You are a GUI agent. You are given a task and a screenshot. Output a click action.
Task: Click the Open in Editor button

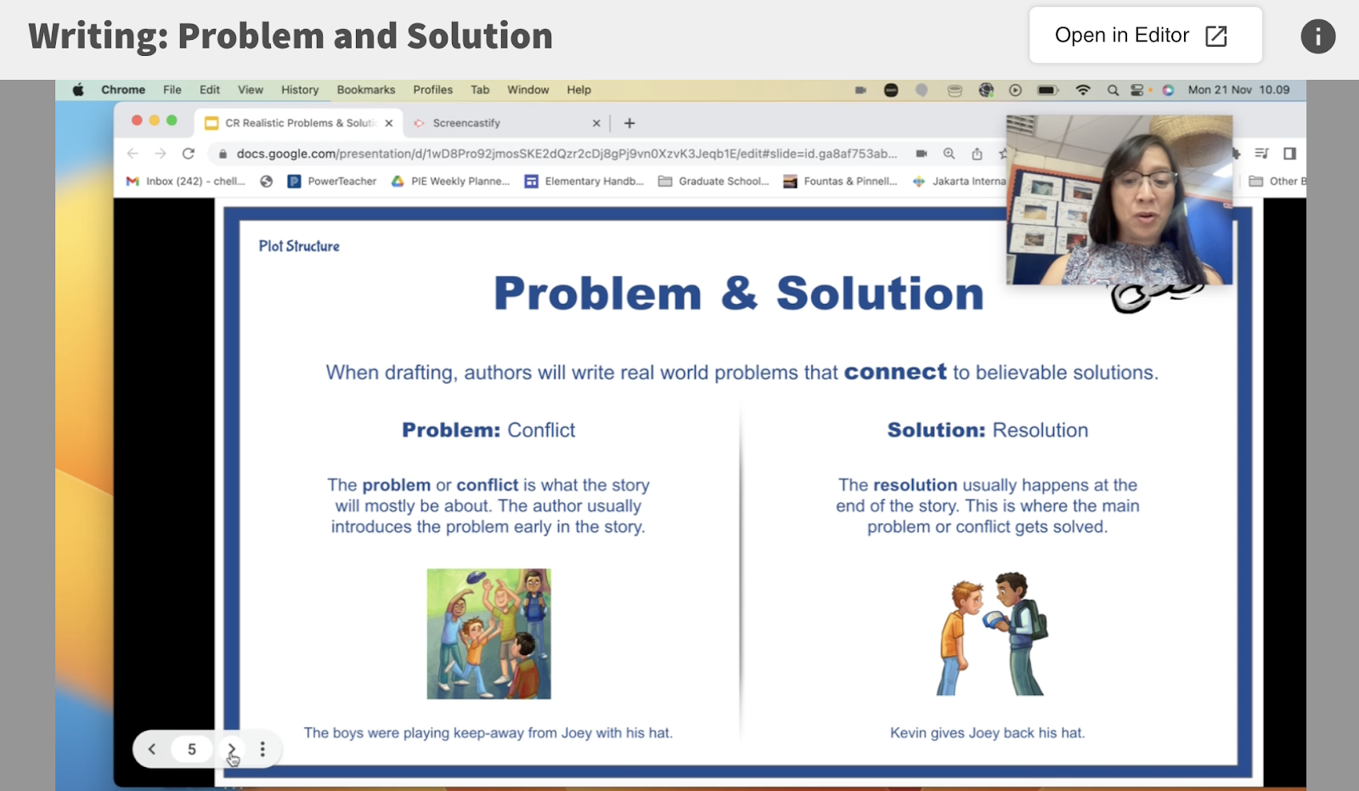tap(1145, 35)
